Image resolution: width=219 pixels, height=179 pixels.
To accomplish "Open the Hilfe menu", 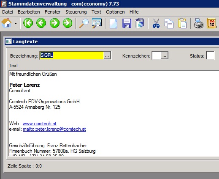I will click(x=134, y=12).
